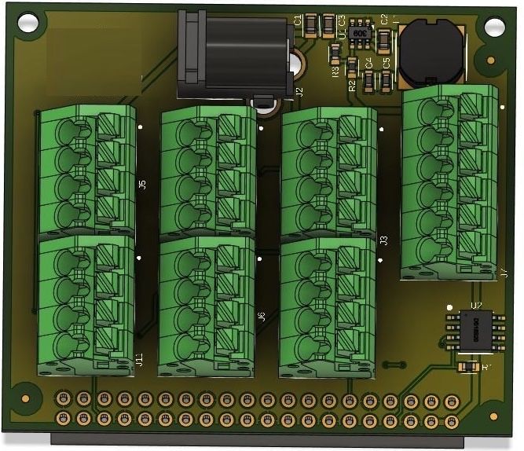Click the J6 label on the silkscreen
The image size is (524, 451).
(x=262, y=317)
